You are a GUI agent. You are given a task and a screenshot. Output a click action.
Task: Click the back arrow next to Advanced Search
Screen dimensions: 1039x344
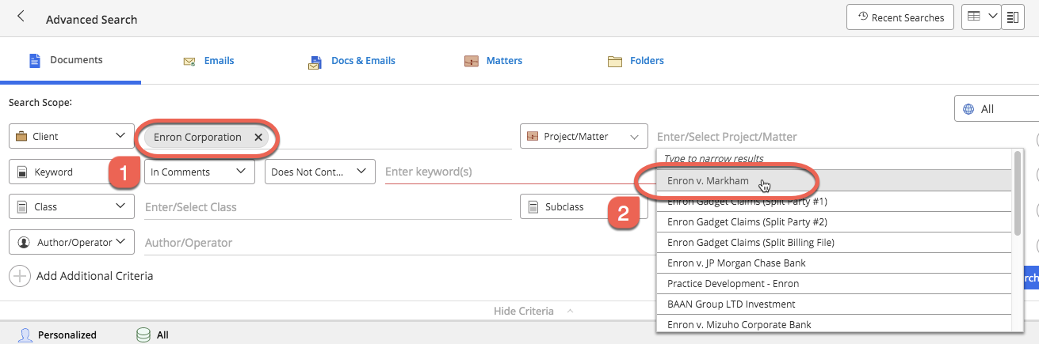tap(21, 17)
